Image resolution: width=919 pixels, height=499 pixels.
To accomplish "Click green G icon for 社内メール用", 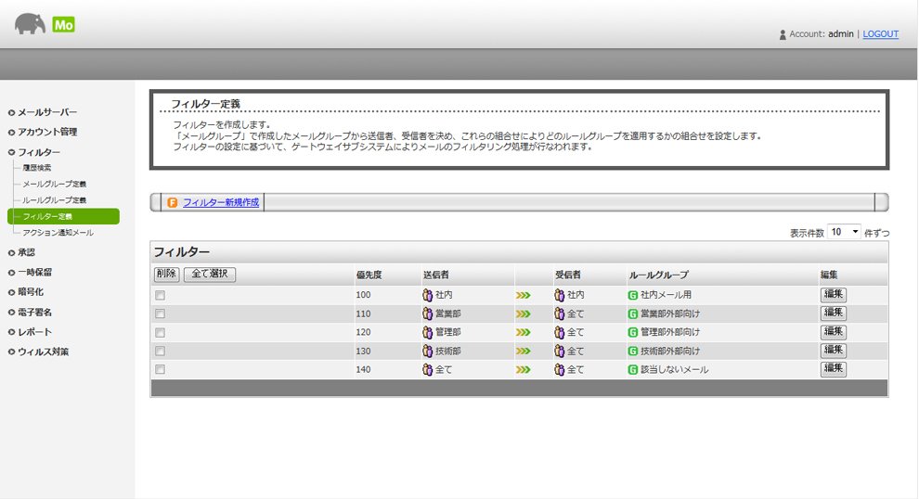I will [x=632, y=295].
